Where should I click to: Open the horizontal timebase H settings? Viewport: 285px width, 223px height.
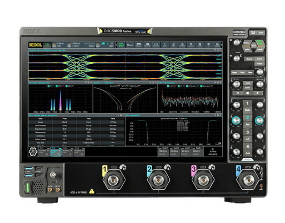[54, 44]
